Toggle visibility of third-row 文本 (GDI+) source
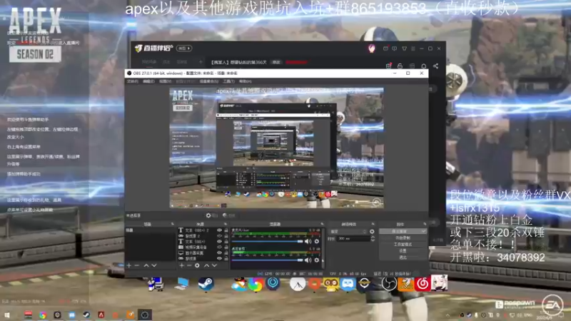This screenshot has width=571, height=321. tap(219, 241)
